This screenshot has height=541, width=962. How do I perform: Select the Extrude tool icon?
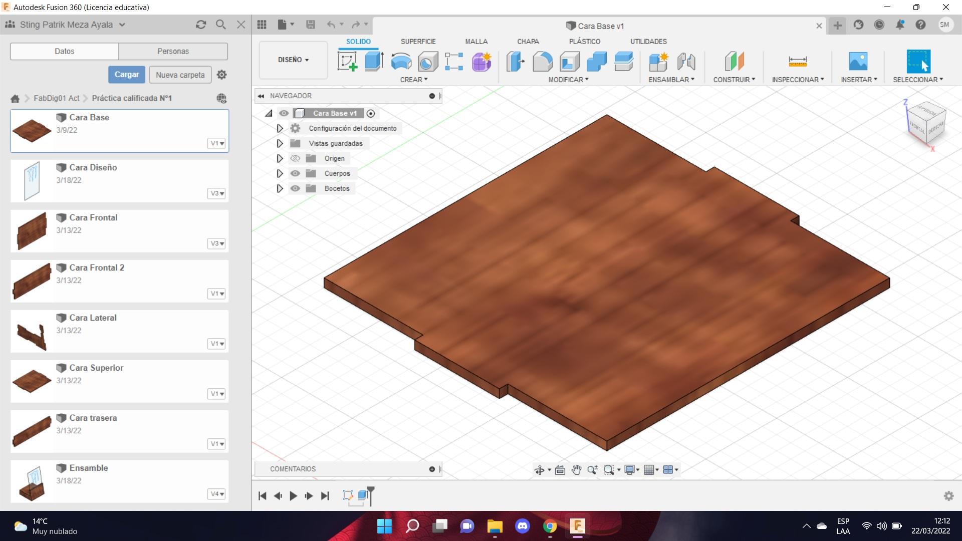(x=374, y=61)
